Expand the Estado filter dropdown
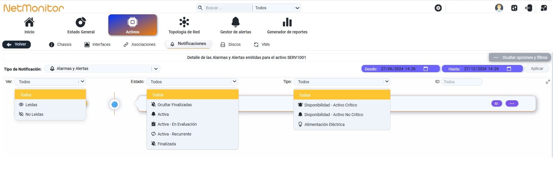The height and width of the screenshot is (188, 553). [192, 82]
